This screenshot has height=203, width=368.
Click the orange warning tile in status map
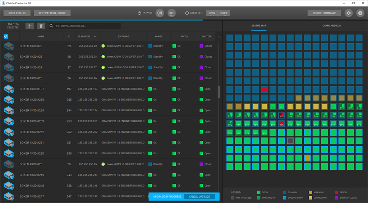[x=307, y=158]
